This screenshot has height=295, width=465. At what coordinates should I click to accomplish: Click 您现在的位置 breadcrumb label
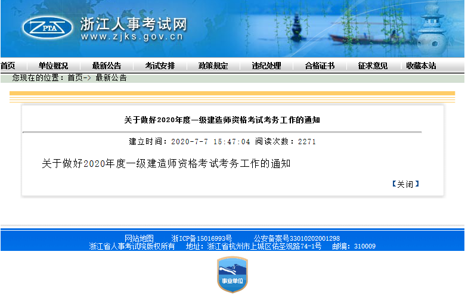[38, 77]
